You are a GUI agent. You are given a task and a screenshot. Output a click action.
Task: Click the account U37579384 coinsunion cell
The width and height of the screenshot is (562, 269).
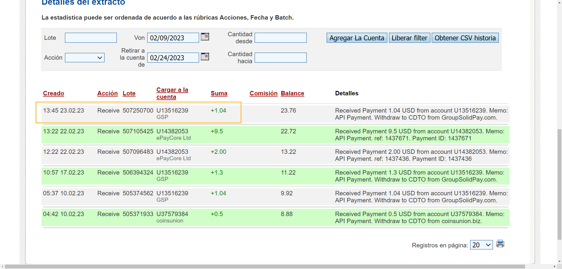[172, 217]
